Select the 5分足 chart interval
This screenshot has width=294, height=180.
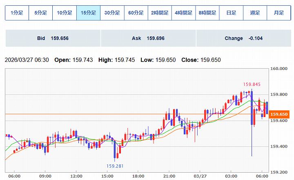click(x=41, y=13)
